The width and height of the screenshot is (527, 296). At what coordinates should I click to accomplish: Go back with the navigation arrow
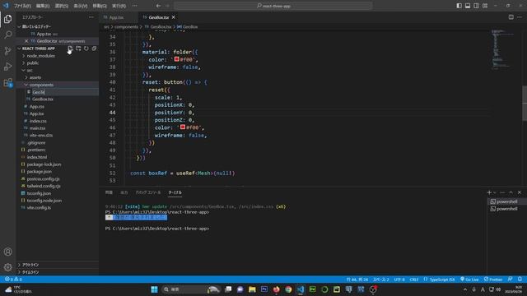point(158,6)
